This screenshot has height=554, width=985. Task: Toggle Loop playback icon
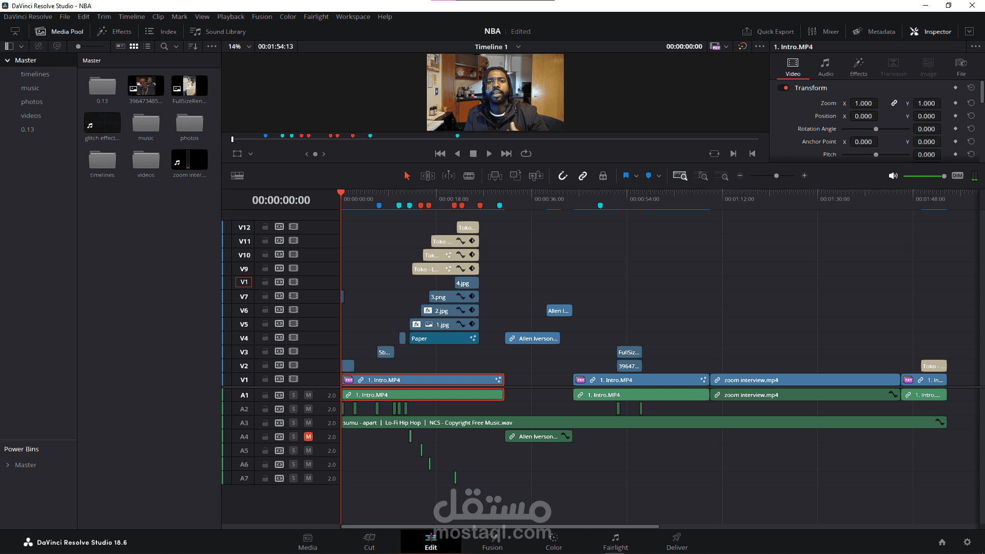[x=526, y=153]
